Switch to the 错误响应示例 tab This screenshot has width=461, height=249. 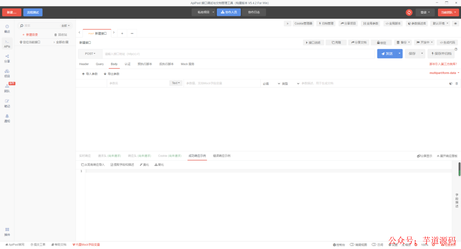(222, 156)
